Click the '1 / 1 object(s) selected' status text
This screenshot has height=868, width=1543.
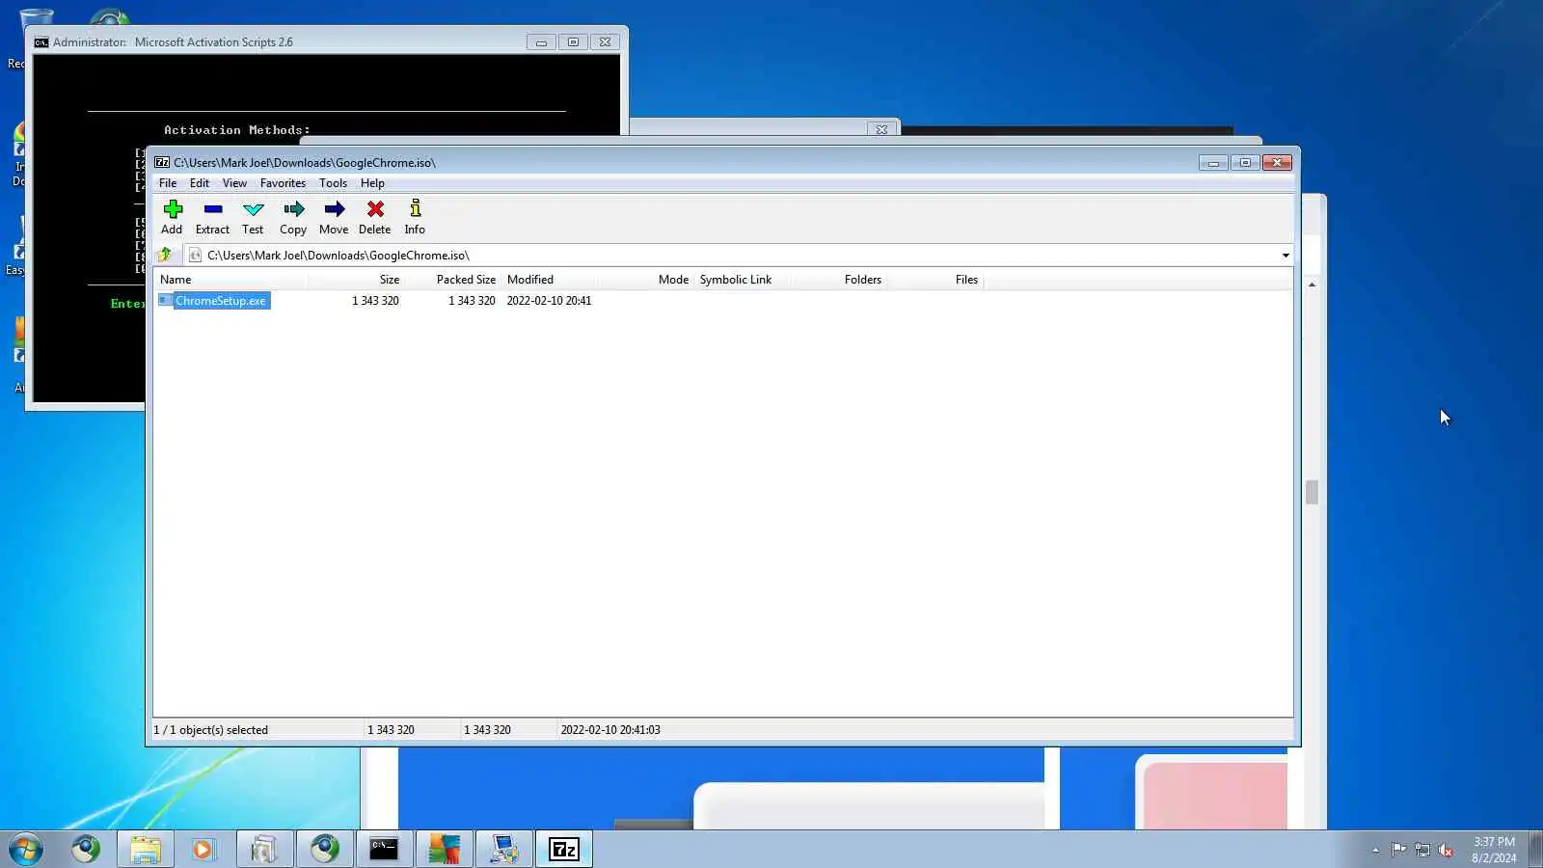point(211,730)
